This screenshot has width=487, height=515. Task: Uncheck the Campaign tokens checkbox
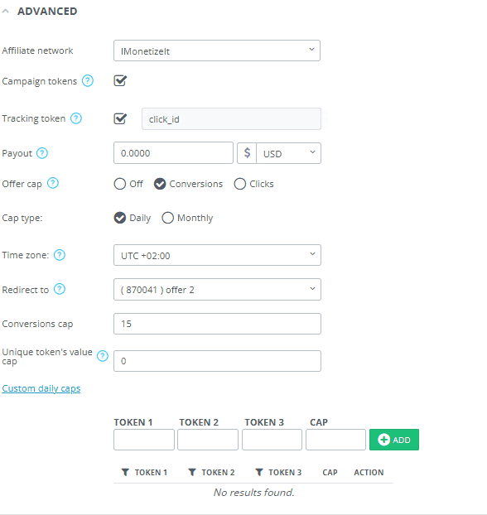tap(120, 80)
